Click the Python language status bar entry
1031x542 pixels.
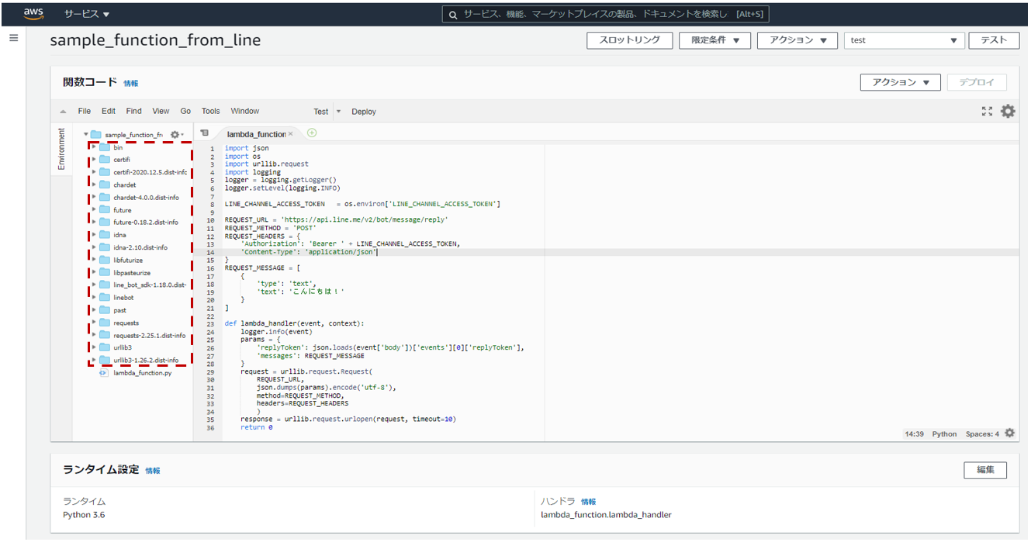click(944, 434)
